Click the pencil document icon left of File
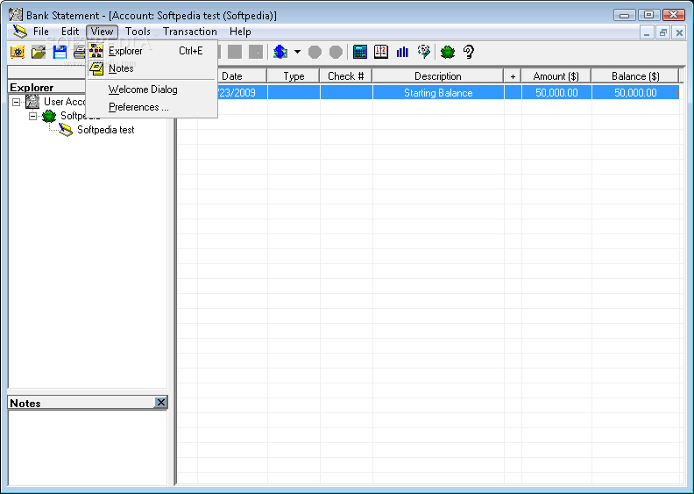This screenshot has height=494, width=694. pyautogui.click(x=20, y=32)
